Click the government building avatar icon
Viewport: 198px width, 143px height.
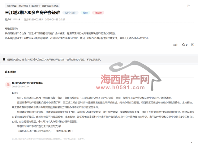[8, 85]
